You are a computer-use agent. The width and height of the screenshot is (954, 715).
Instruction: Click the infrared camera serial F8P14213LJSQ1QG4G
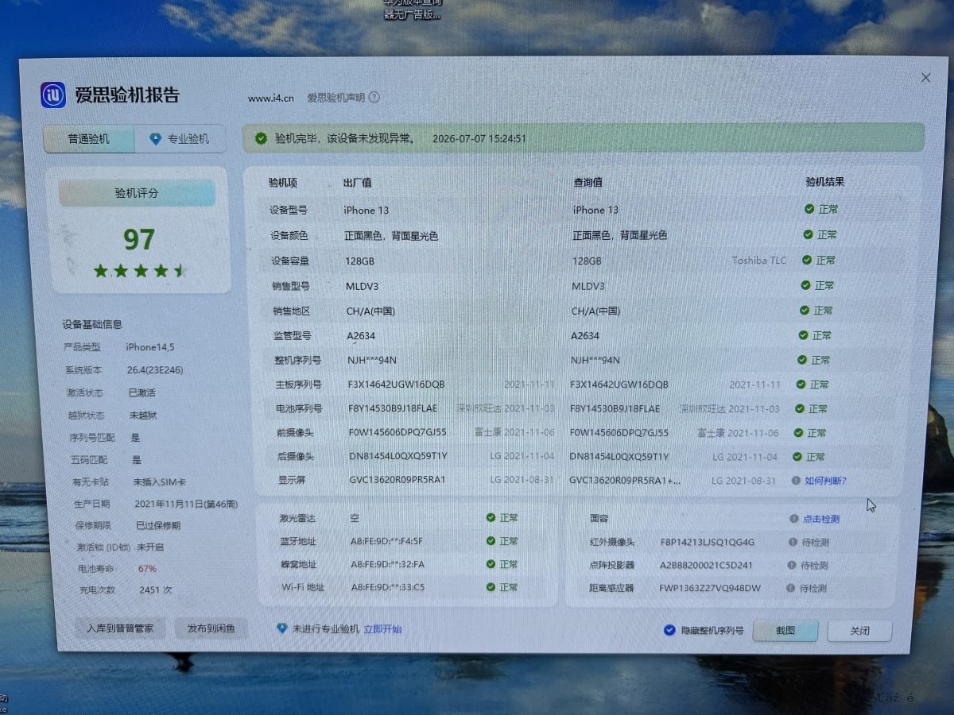[x=708, y=543]
